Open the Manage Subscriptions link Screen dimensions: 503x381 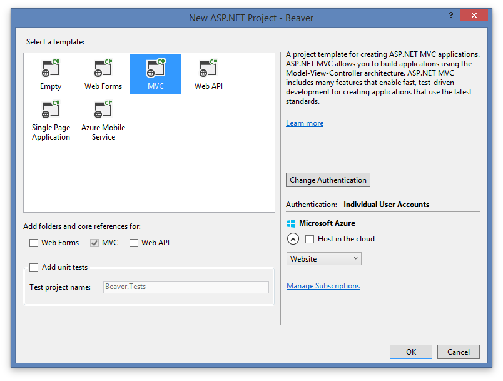[323, 286]
